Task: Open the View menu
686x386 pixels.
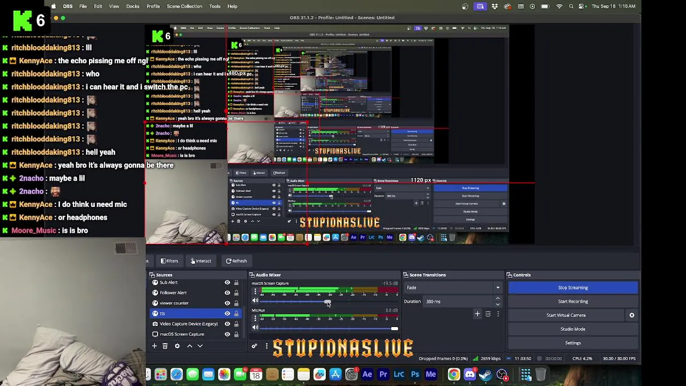Action: 114,6
